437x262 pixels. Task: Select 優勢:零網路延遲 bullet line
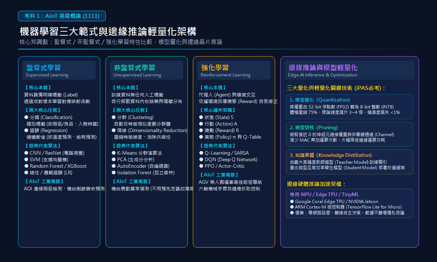pos(347,213)
